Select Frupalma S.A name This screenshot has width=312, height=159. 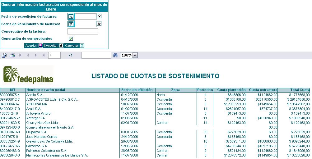pos(36,132)
